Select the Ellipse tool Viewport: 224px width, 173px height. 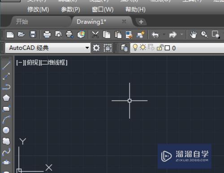pos(6,162)
